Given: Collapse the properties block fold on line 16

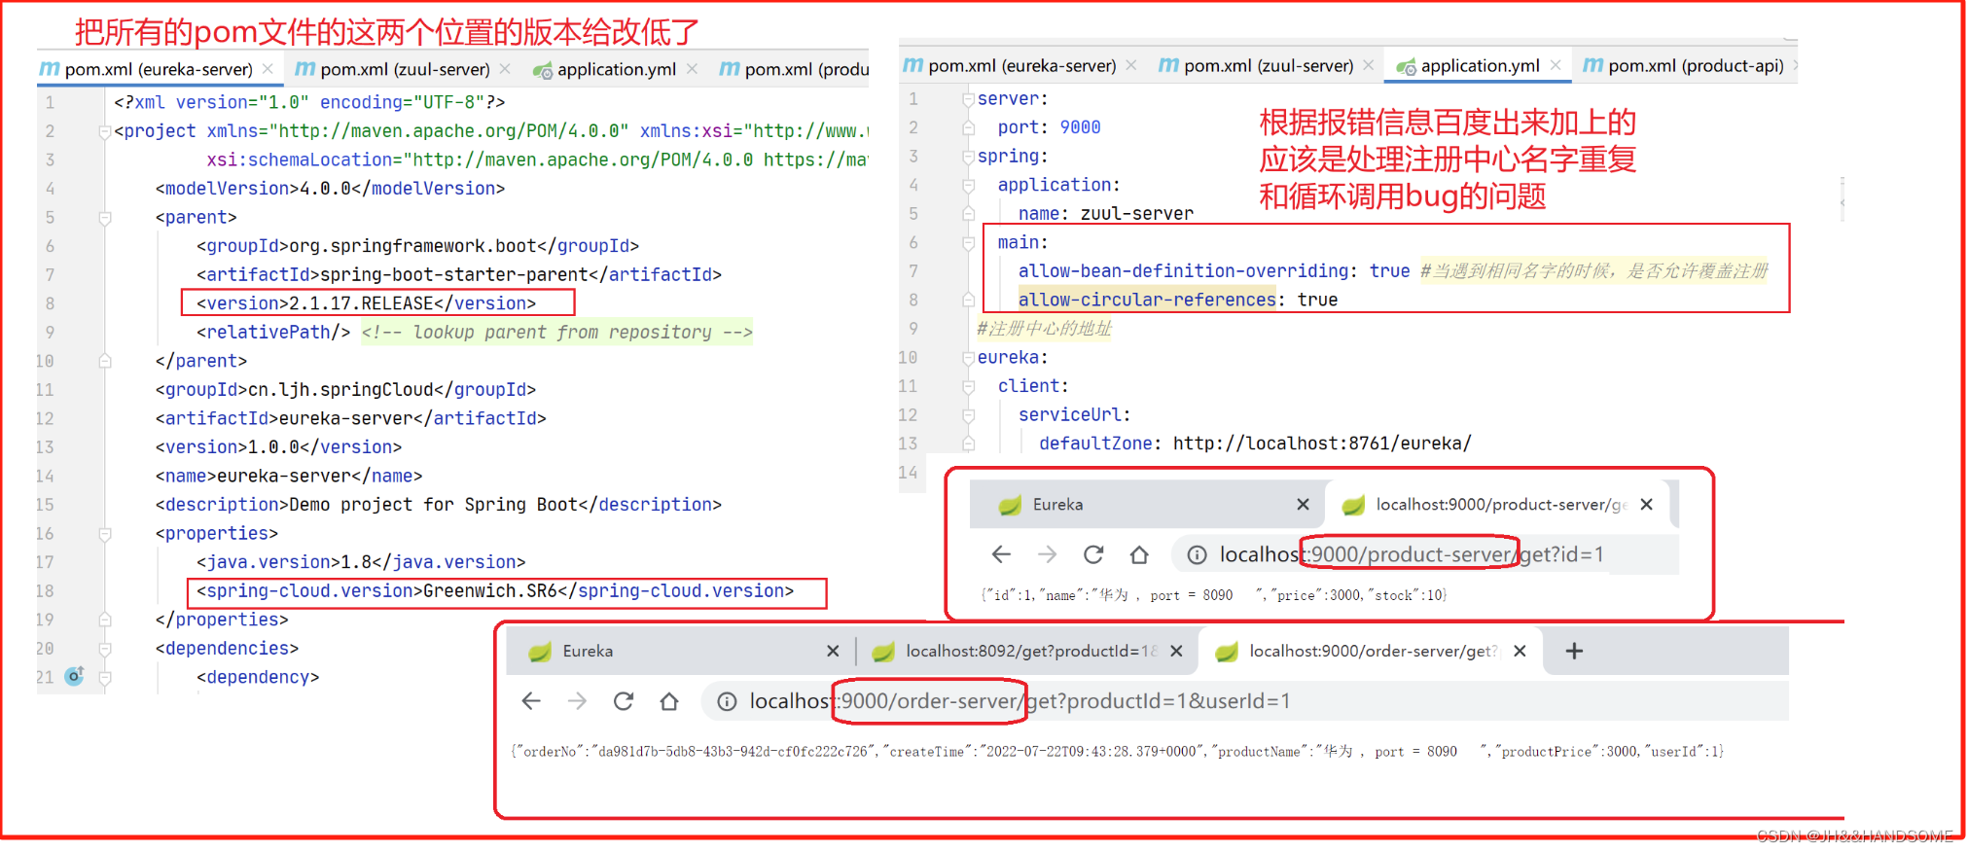Looking at the screenshot, I should 105,534.
